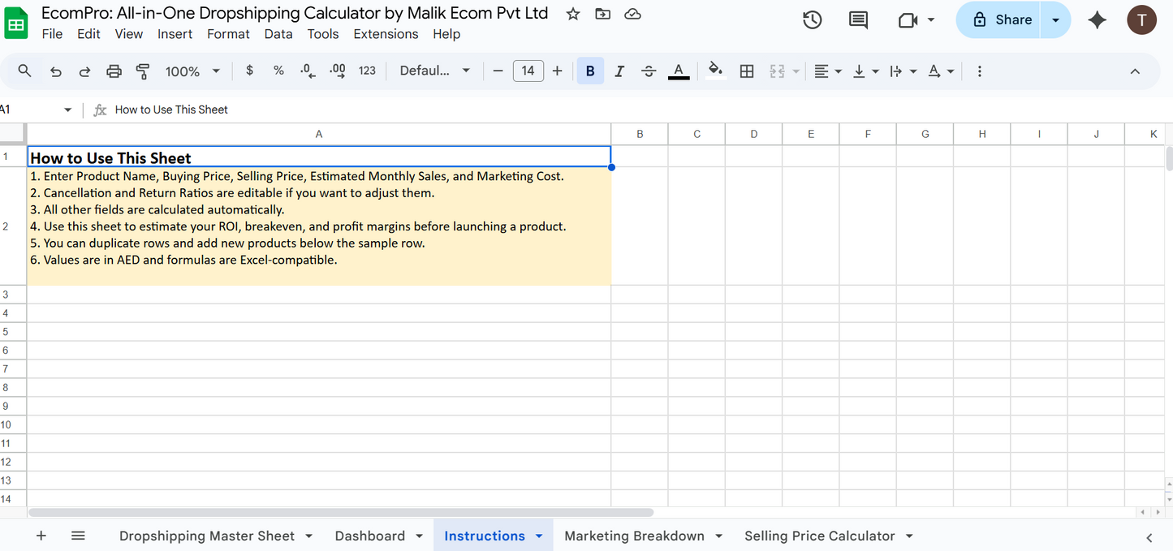Click the Share button
The width and height of the screenshot is (1173, 551).
(1001, 20)
